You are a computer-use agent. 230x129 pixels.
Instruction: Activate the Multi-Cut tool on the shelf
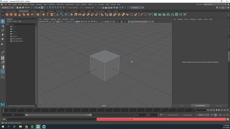141,14
